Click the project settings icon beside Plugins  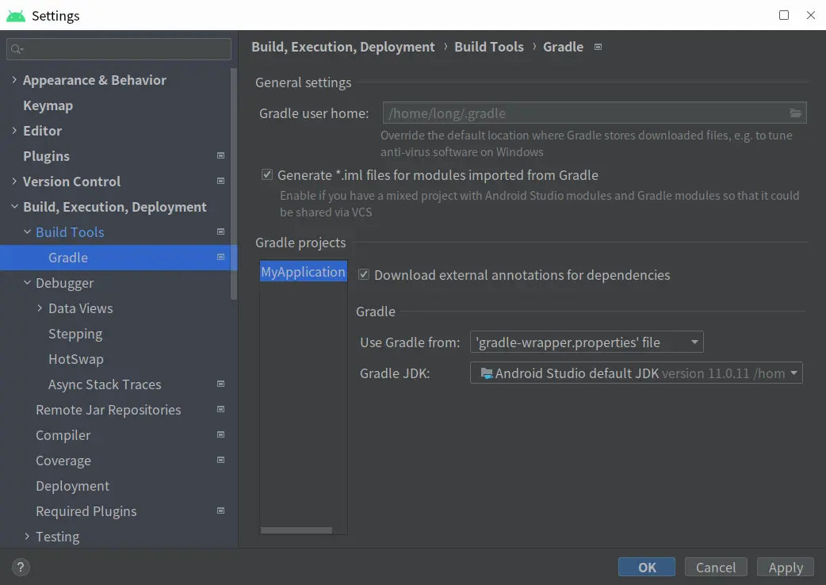pyautogui.click(x=221, y=156)
